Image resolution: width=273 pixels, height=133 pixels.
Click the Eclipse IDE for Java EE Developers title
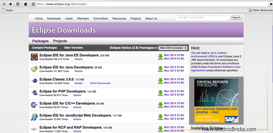pos(69,55)
